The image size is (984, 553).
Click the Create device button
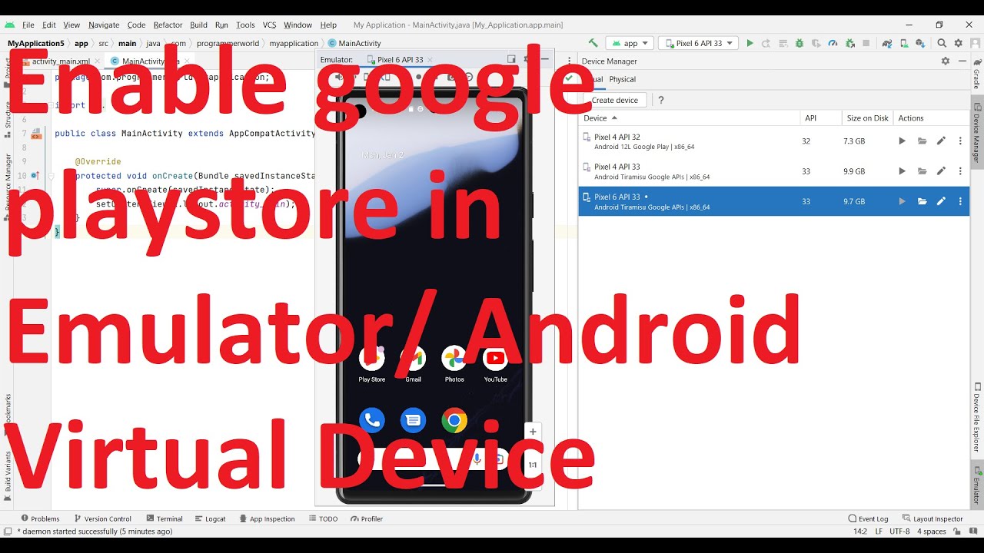point(615,100)
